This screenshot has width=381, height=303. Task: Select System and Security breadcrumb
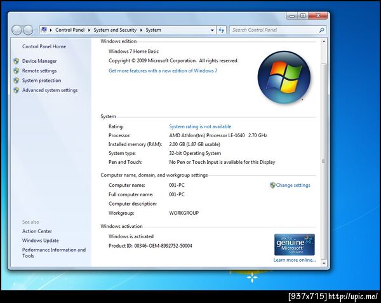click(x=115, y=30)
